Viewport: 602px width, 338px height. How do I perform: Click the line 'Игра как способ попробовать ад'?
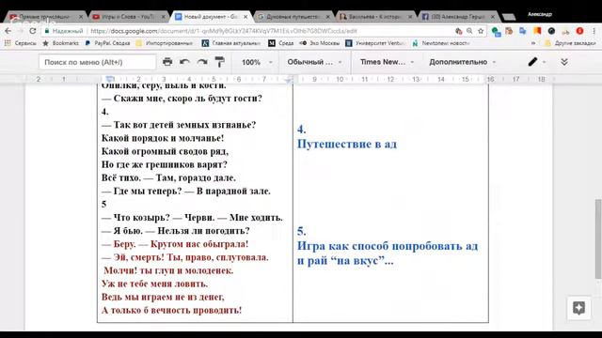pyautogui.click(x=388, y=246)
